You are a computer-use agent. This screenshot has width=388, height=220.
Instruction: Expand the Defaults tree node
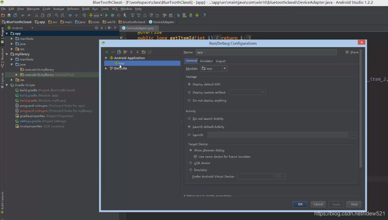[106, 68]
